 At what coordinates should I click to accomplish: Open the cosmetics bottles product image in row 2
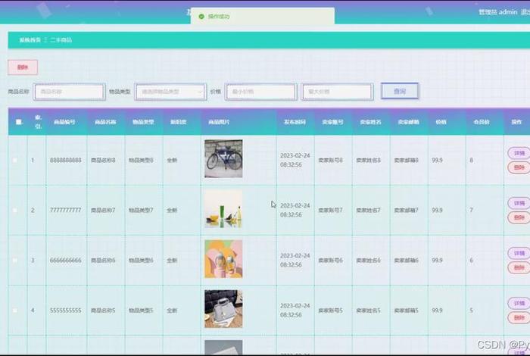(223, 208)
